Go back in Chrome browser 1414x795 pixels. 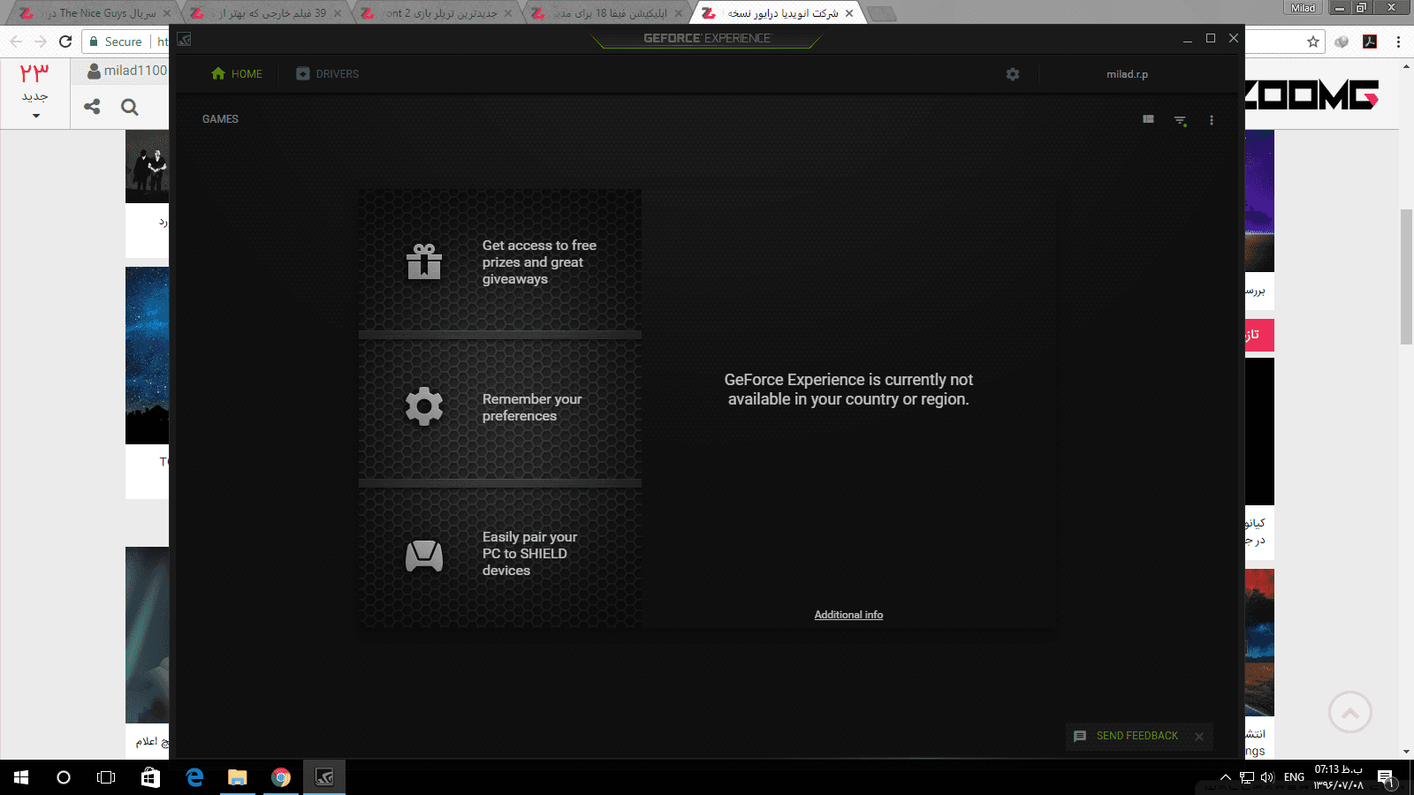[16, 42]
